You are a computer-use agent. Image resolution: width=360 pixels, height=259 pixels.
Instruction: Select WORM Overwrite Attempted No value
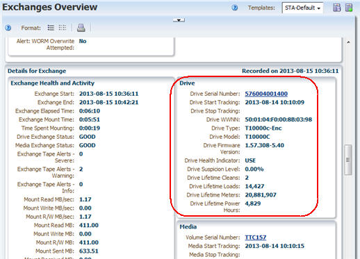coord(83,41)
